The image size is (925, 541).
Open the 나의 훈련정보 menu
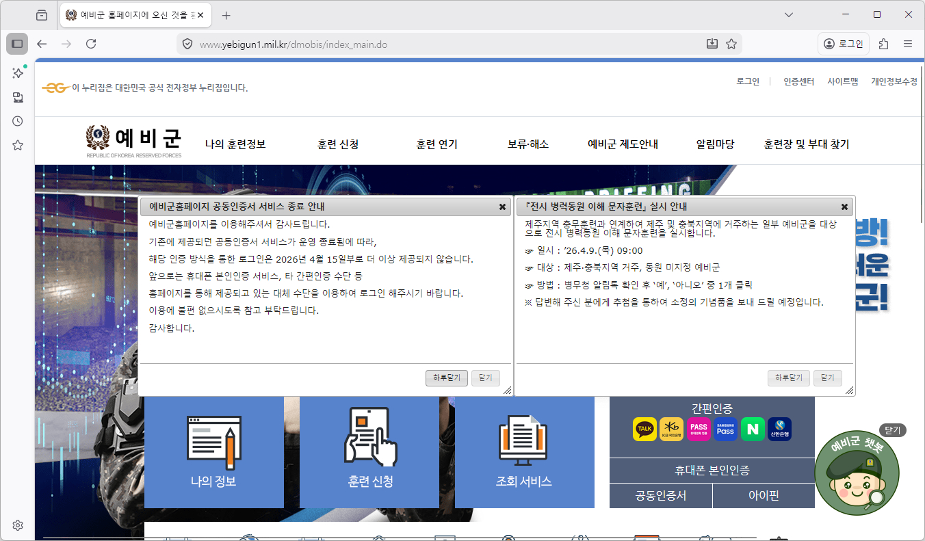click(235, 144)
